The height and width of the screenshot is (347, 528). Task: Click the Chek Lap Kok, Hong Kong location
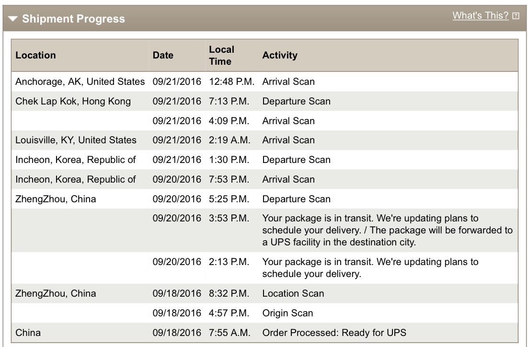coord(73,101)
